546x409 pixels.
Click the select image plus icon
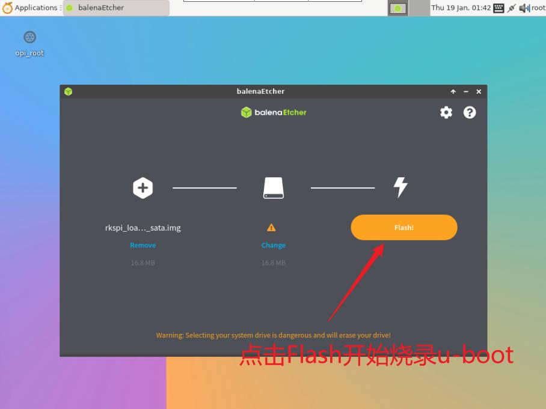[x=143, y=188]
